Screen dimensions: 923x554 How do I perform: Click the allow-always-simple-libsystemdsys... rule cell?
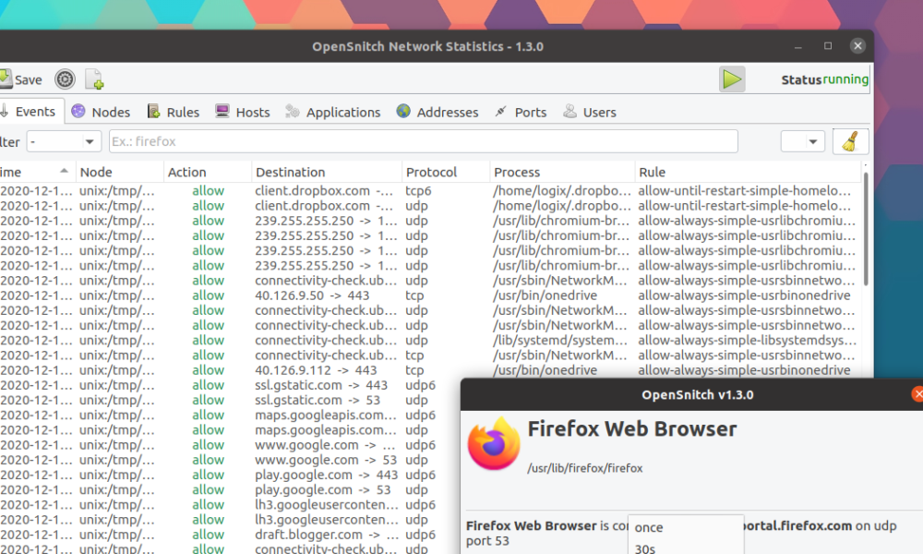(x=747, y=341)
